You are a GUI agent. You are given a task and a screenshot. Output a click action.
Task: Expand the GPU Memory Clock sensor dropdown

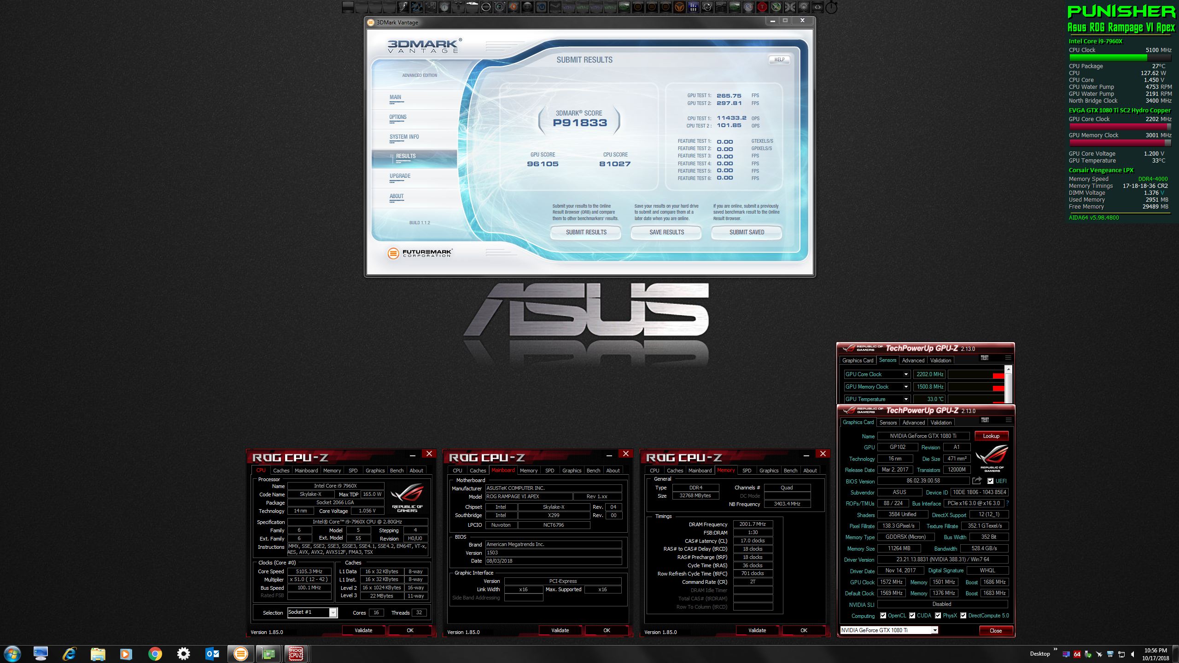(x=906, y=387)
